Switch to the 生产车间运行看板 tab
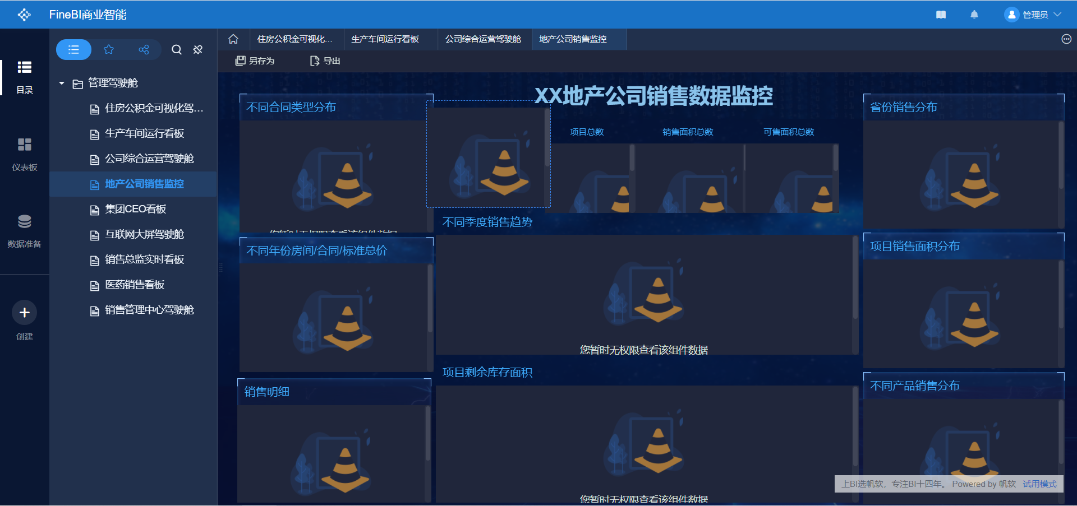Viewport: 1077px width, 506px height. (391, 39)
